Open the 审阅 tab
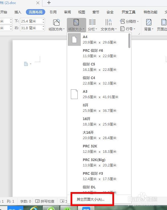Viewport: 167px width, 210px height. (x=67, y=12)
